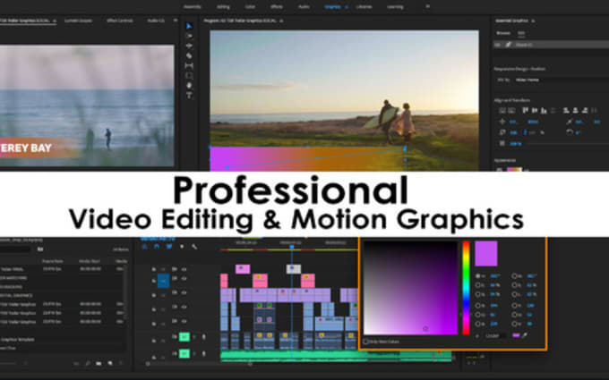Toggle insert sequences as nests icon

144,247
